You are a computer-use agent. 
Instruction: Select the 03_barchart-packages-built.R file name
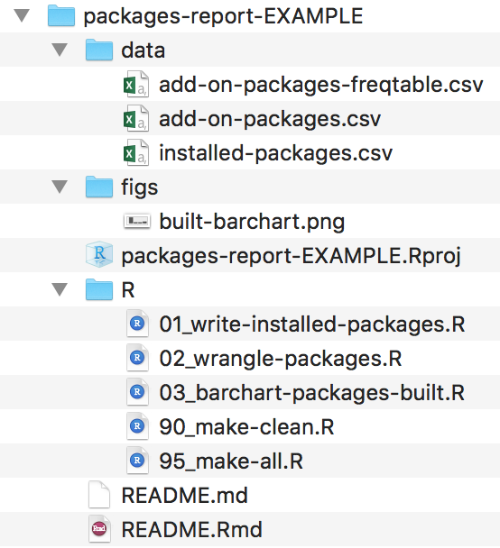pyautogui.click(x=312, y=392)
